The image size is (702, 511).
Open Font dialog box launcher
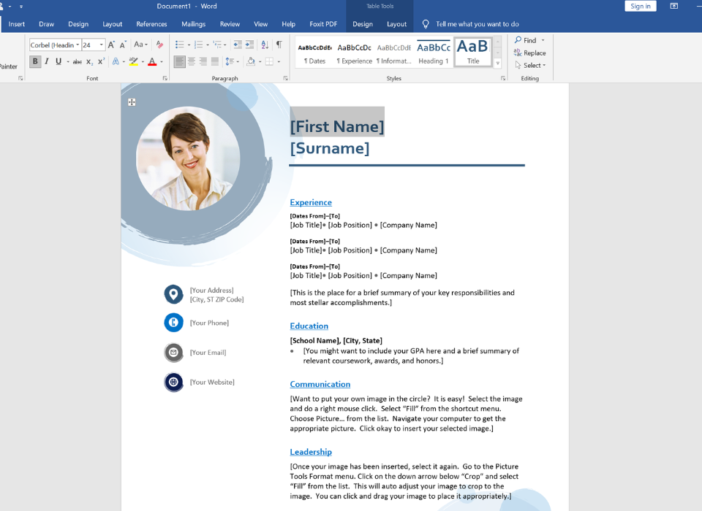[x=165, y=78]
